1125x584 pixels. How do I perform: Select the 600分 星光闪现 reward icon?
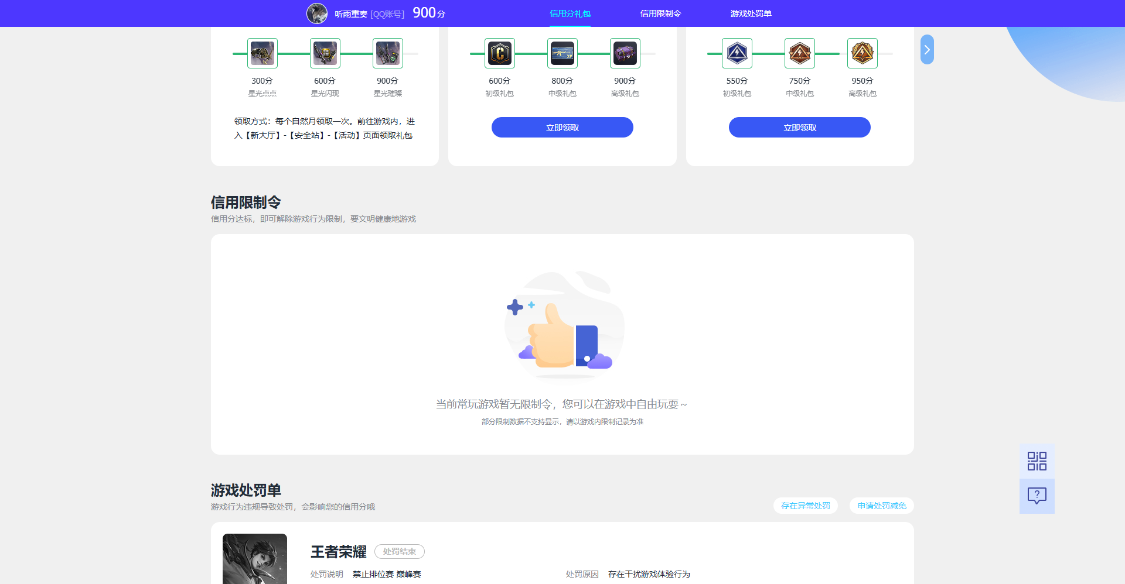pos(325,53)
